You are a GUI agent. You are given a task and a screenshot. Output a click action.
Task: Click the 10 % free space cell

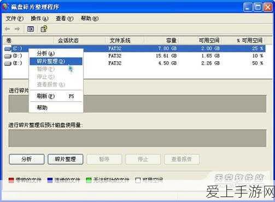click(x=258, y=56)
